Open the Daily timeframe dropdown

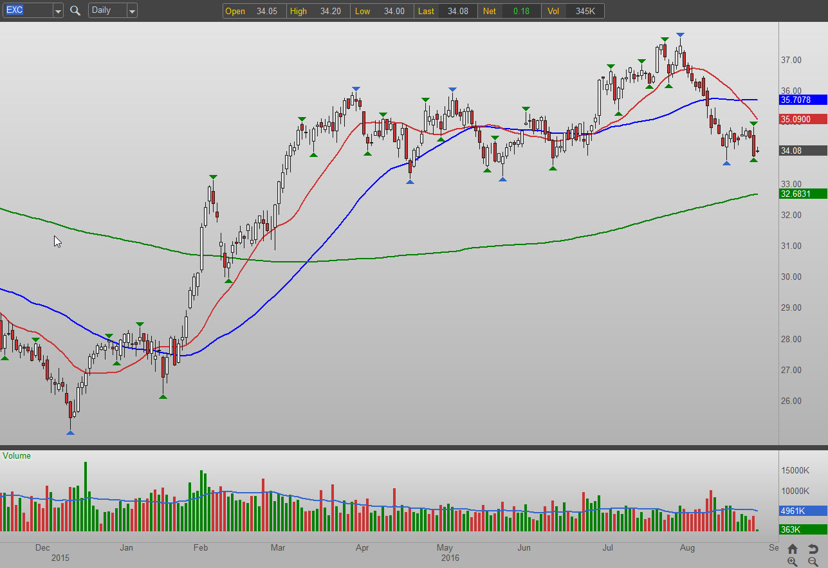[x=131, y=11]
